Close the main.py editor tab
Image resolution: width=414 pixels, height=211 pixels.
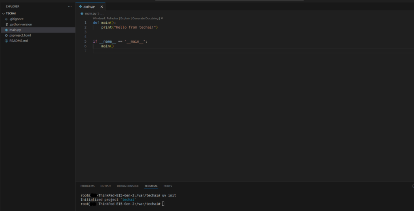tap(101, 6)
